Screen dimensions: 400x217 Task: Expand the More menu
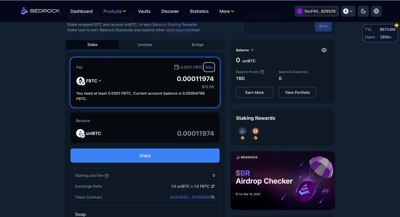pos(227,11)
